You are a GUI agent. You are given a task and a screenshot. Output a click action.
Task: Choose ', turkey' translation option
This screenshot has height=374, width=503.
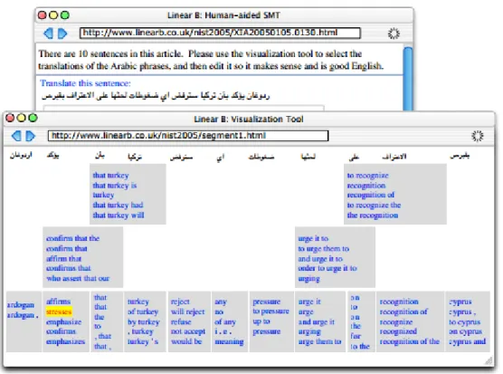(140, 331)
